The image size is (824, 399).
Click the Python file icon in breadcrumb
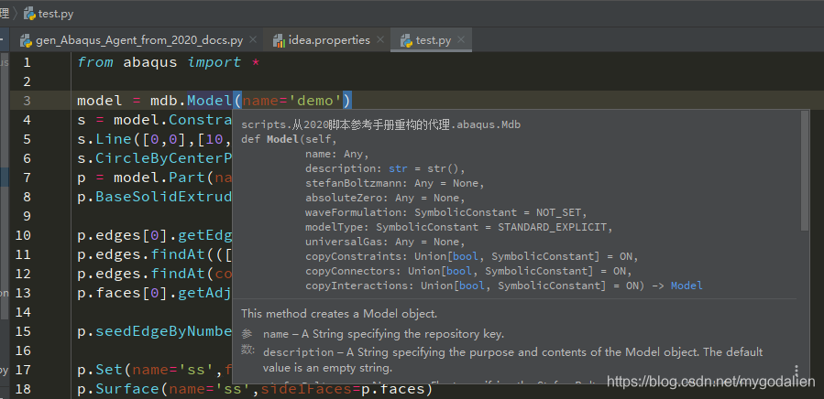[x=29, y=13]
